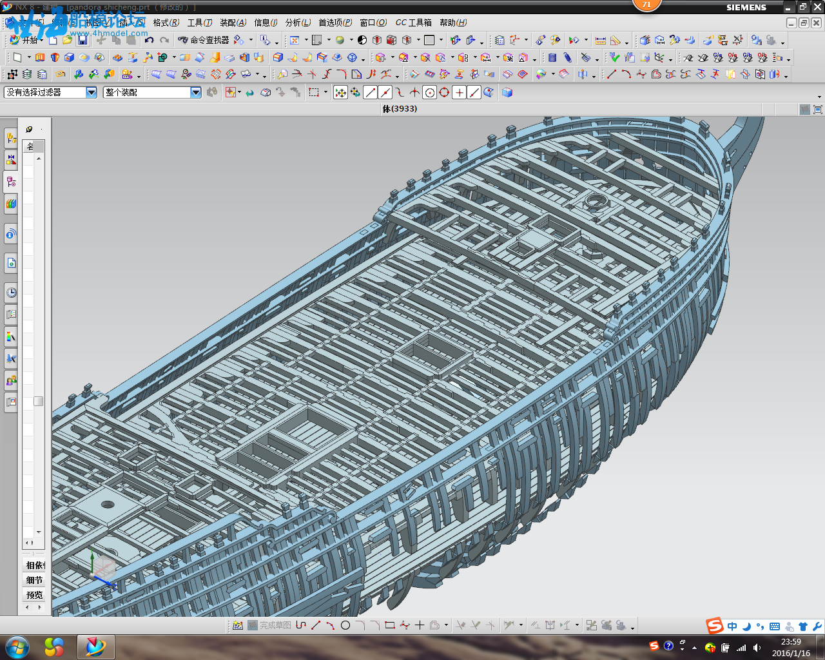825x660 pixels.
Task: Click the Redo arrow icon
Action: pos(164,40)
